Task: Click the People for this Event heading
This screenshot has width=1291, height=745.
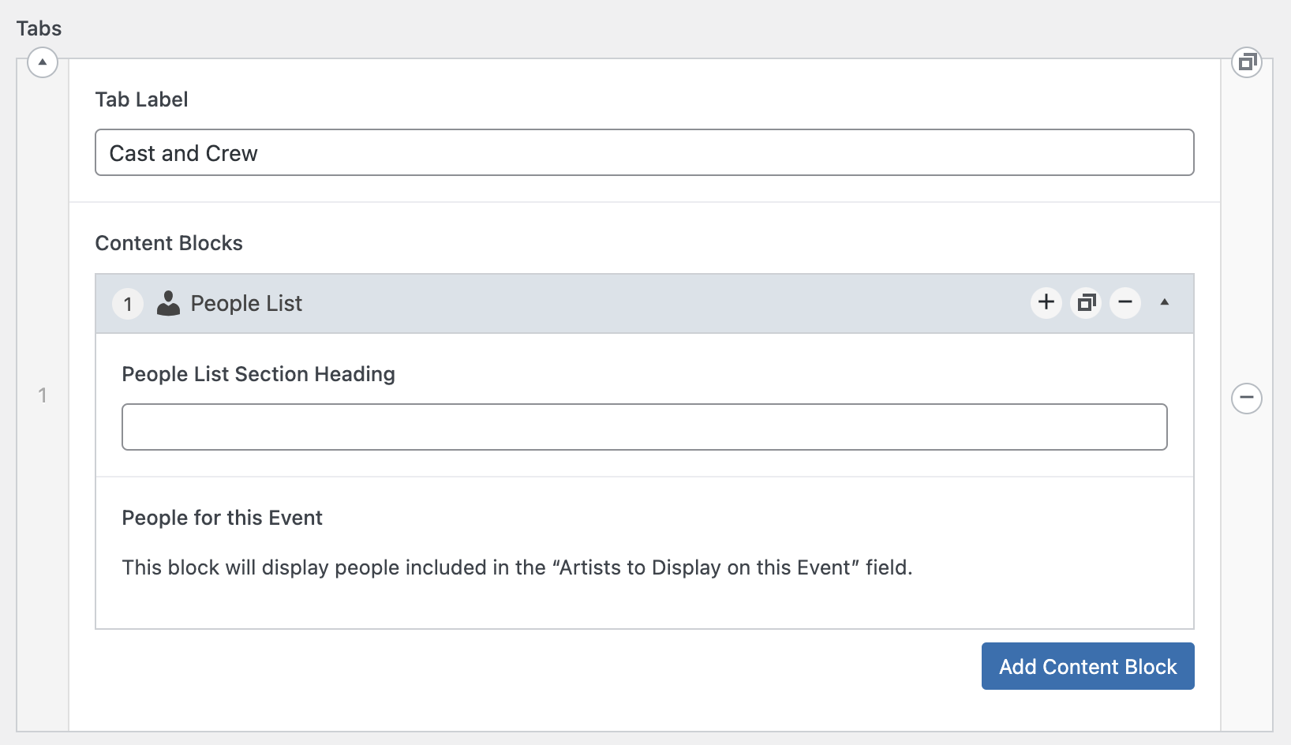Action: 222,518
